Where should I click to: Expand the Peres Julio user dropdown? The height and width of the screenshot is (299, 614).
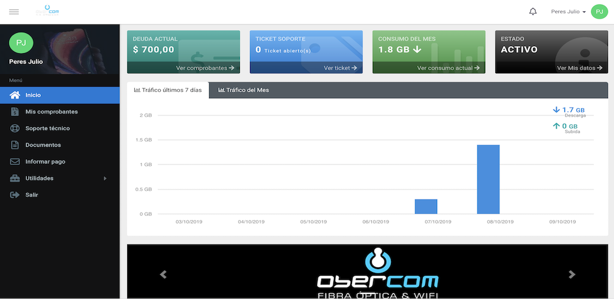click(568, 12)
